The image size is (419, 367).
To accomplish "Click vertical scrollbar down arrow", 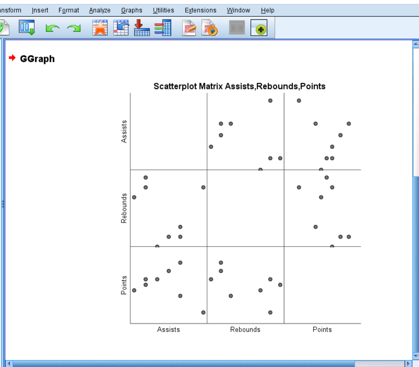I will click(416, 356).
